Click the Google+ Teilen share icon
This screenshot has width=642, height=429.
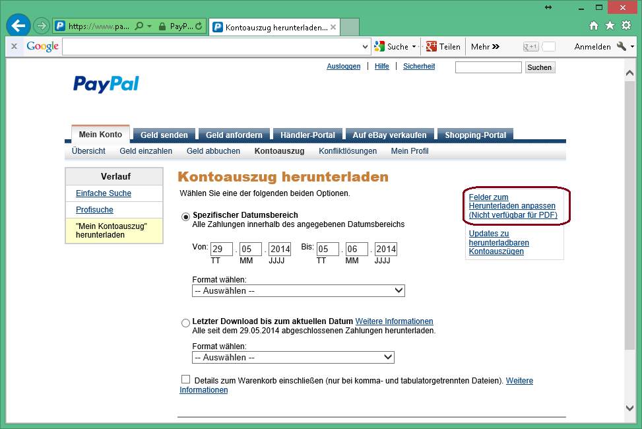[x=432, y=46]
